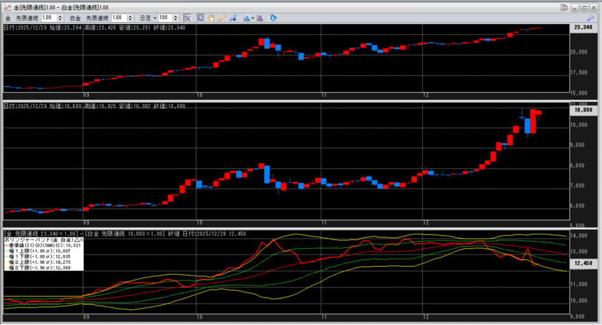
Task: Click the bar count field showing 100
Action: [x=166, y=18]
